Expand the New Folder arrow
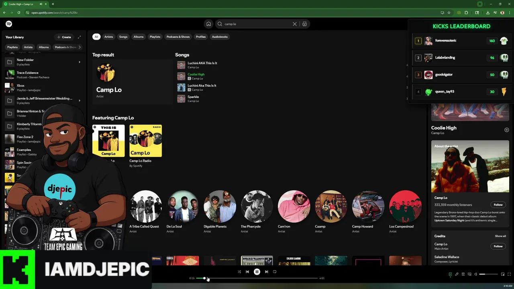The height and width of the screenshot is (289, 514). (80, 62)
